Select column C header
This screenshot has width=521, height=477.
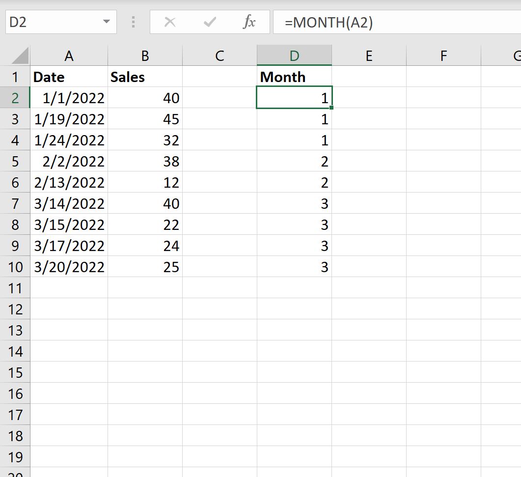(219, 56)
